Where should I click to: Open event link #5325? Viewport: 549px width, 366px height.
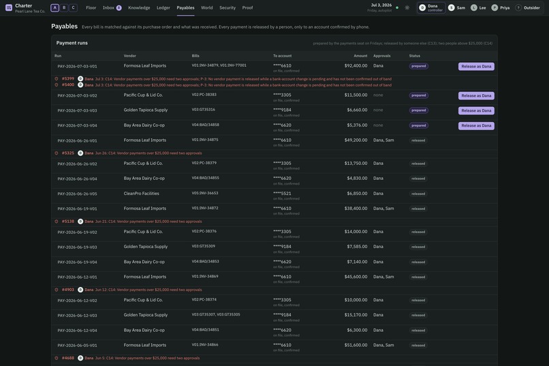68,153
